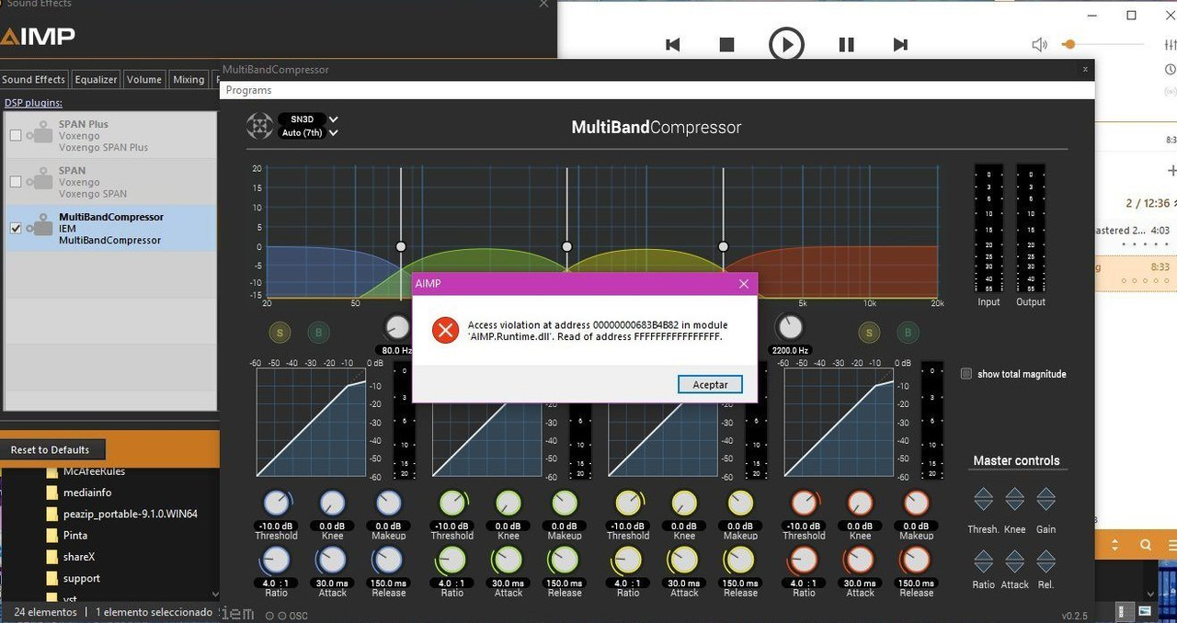Click the red band Makeup knob
This screenshot has width=1177, height=623.
pyautogui.click(x=916, y=503)
